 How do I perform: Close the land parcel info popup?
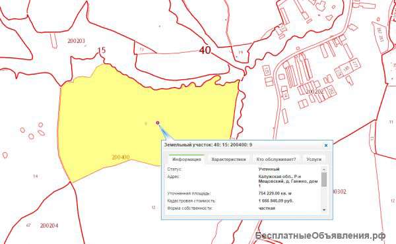pos(326,145)
